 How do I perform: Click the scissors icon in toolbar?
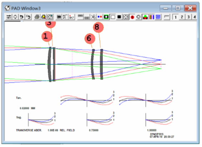tap(93, 17)
